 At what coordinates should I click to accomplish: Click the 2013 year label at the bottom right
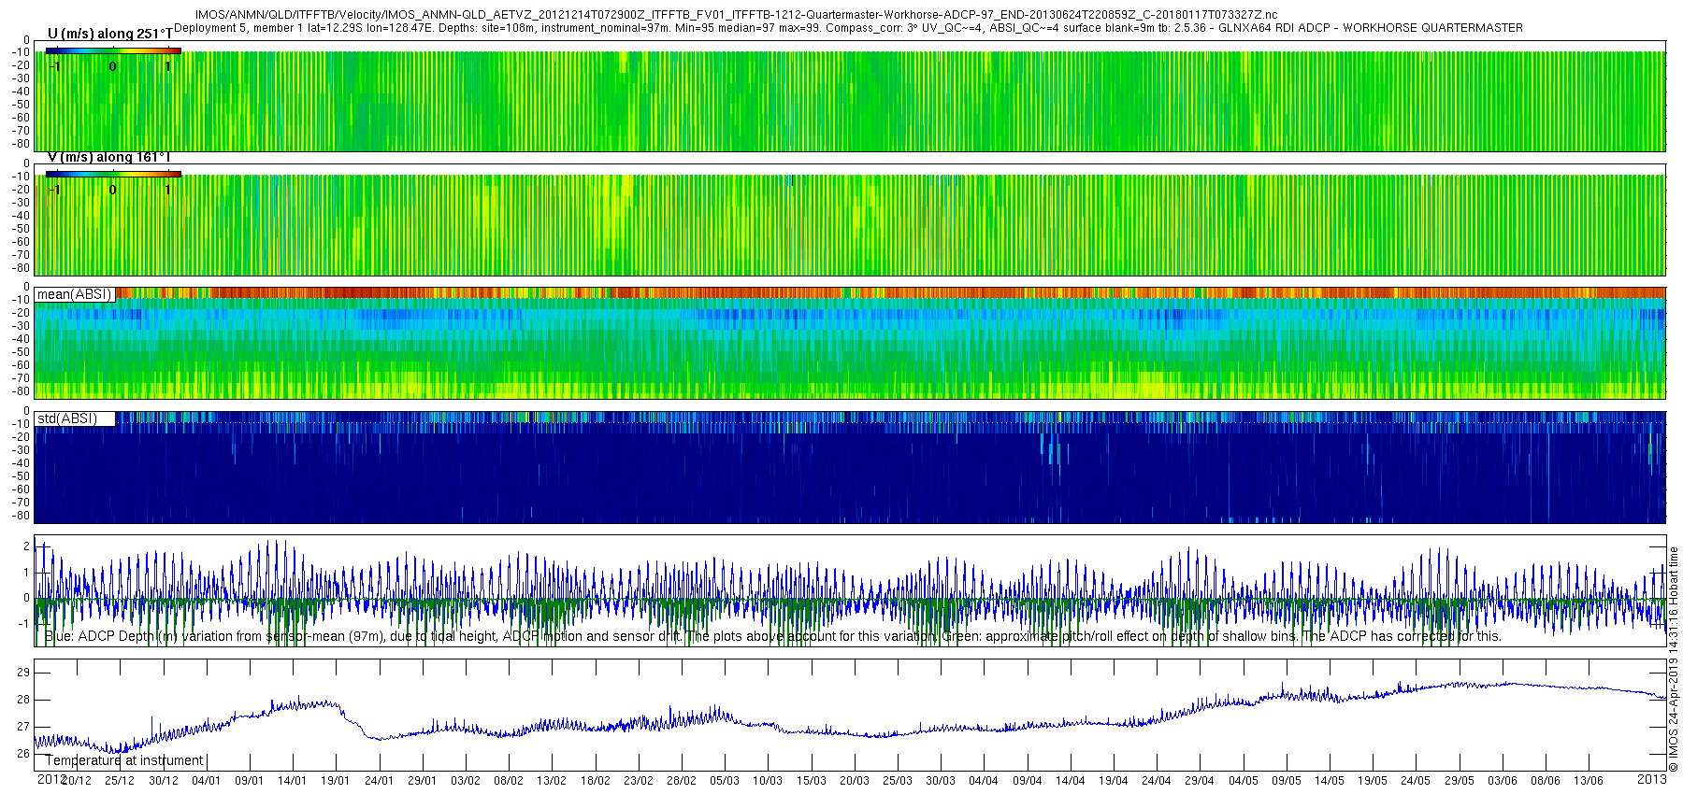click(1651, 779)
